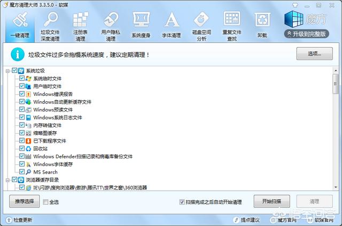Click the list scrollbar down arrow
342x226 pixels.
pyautogui.click(x=336, y=187)
